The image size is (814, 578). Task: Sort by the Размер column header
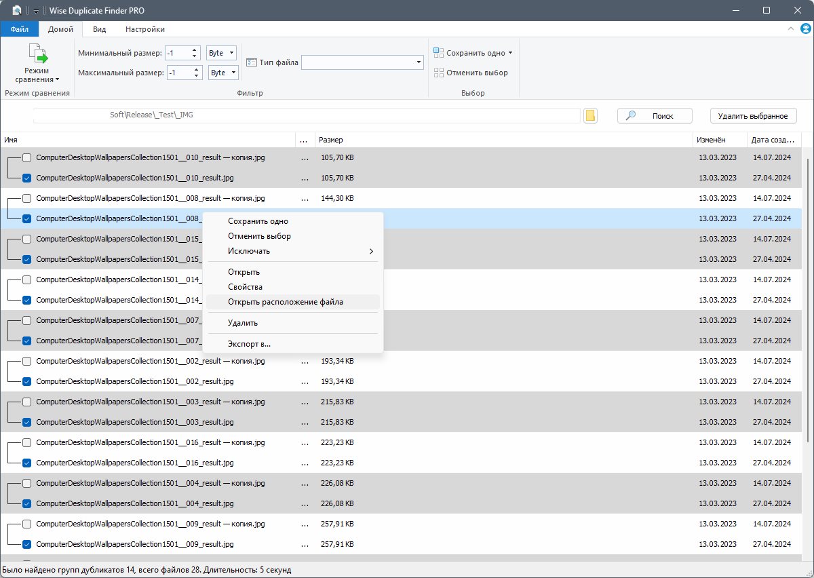pyautogui.click(x=503, y=140)
